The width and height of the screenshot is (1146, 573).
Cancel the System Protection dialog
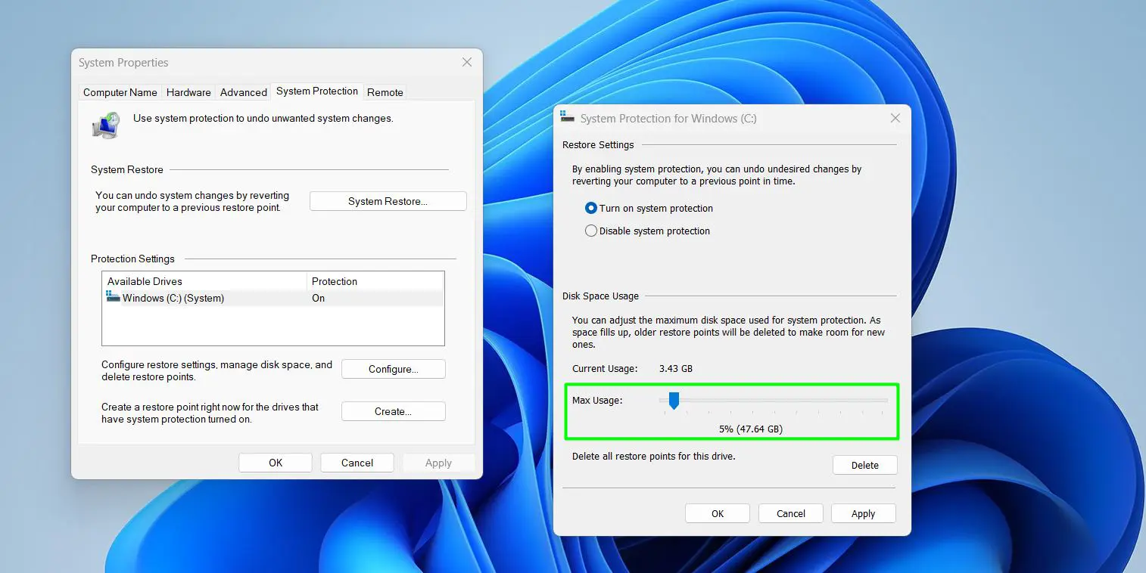(790, 513)
